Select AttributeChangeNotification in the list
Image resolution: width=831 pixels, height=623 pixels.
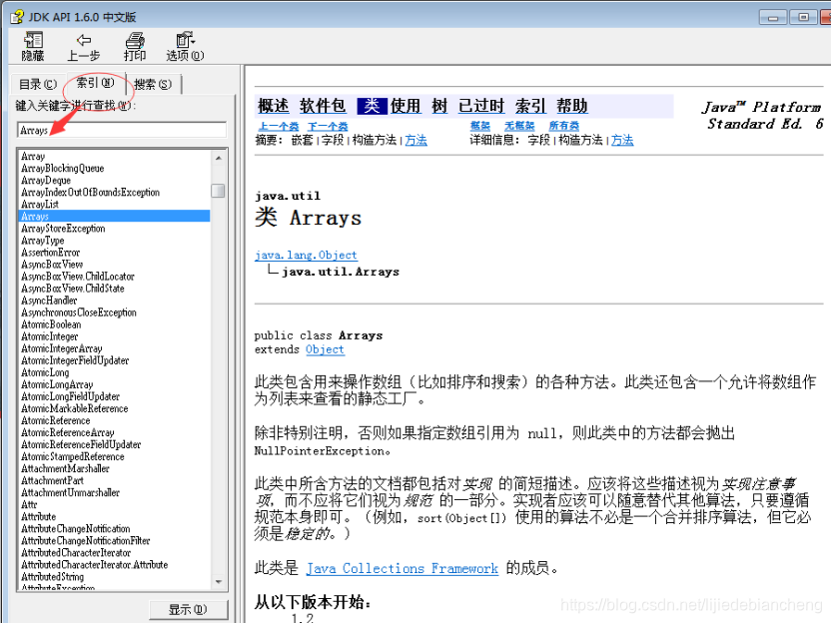pyautogui.click(x=75, y=529)
